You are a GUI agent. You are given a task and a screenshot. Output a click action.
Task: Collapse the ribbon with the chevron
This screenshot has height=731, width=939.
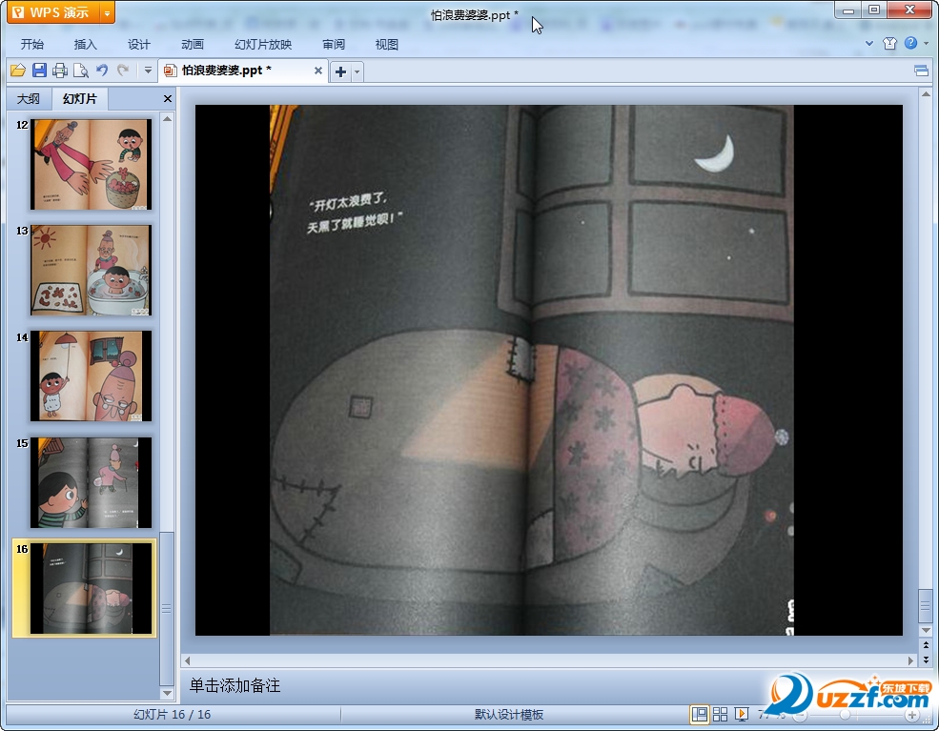pos(869,43)
